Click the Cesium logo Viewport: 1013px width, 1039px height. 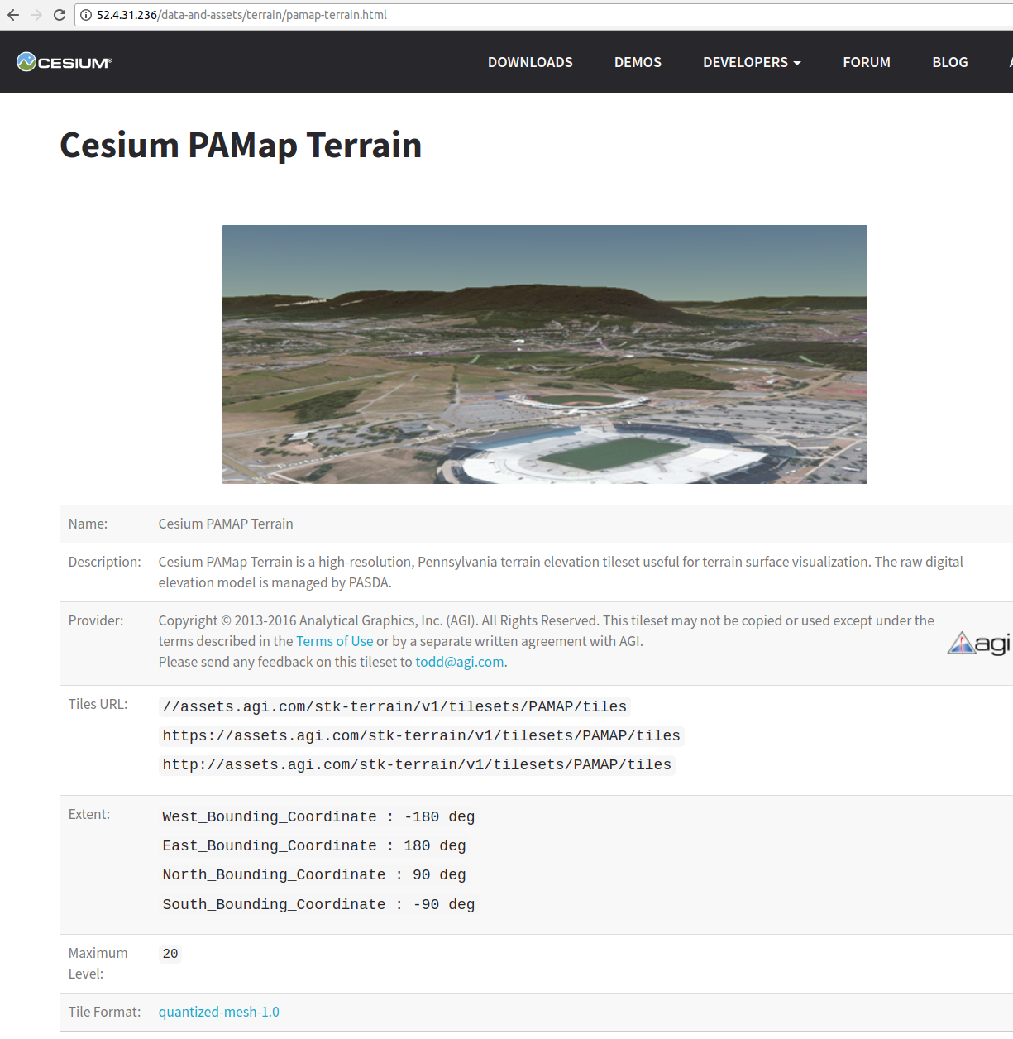tap(65, 62)
